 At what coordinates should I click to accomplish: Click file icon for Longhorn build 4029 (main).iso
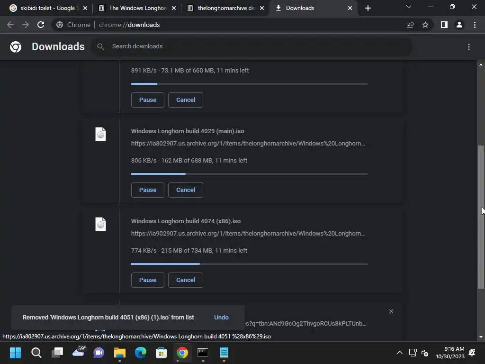click(x=100, y=134)
